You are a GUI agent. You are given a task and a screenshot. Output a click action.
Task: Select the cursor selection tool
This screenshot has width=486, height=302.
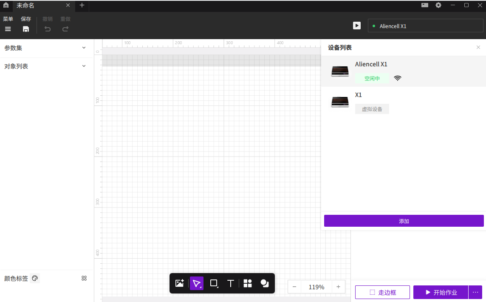197,283
